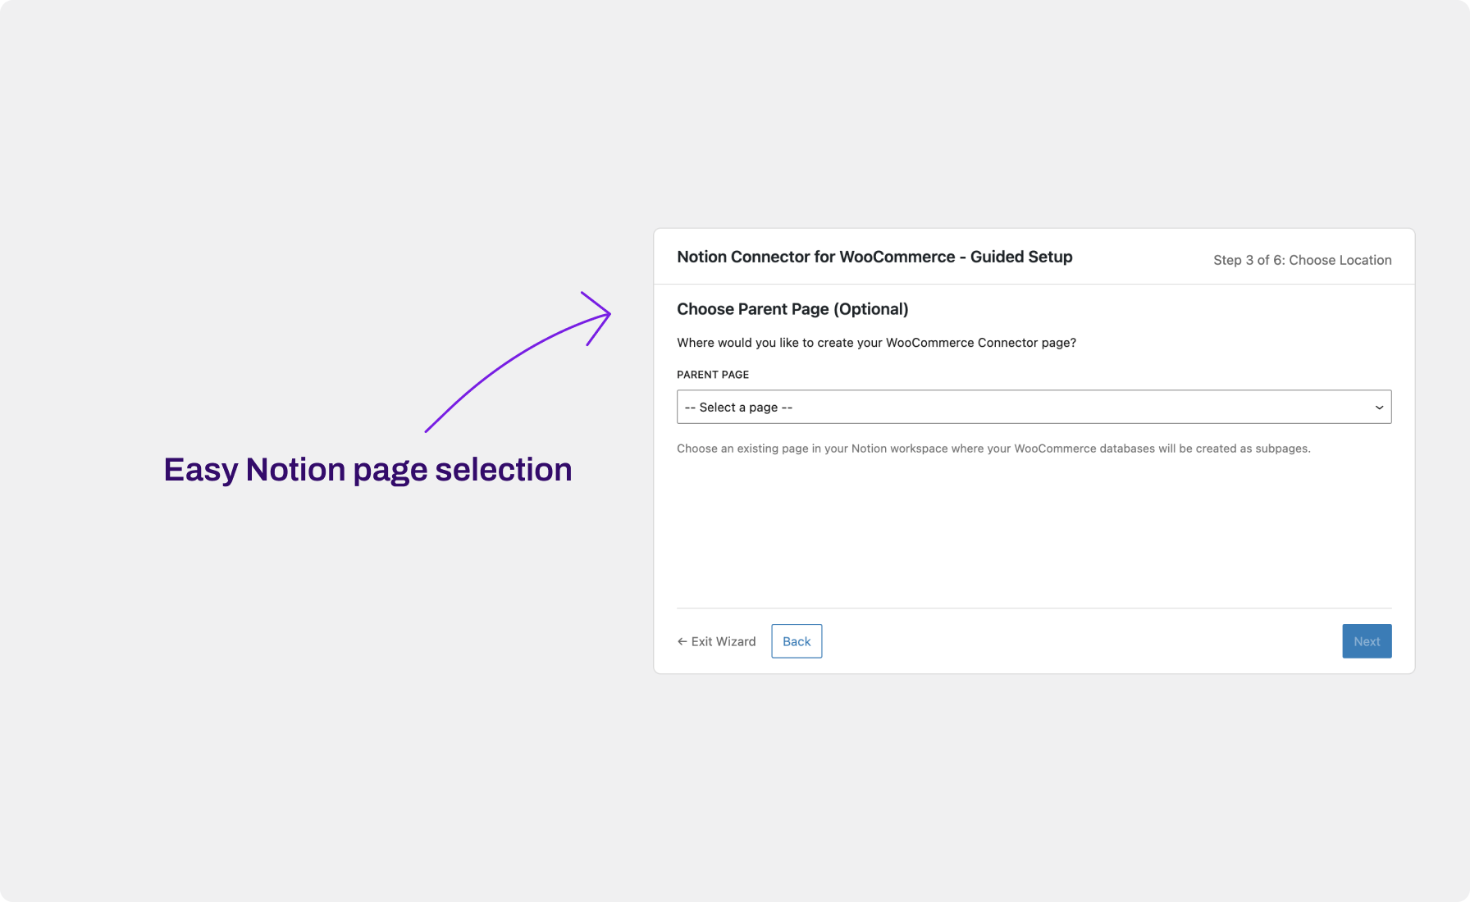Image resolution: width=1470 pixels, height=902 pixels.
Task: Click the 'Notion Connector for WooCommerce' wizard title
Action: (874, 257)
